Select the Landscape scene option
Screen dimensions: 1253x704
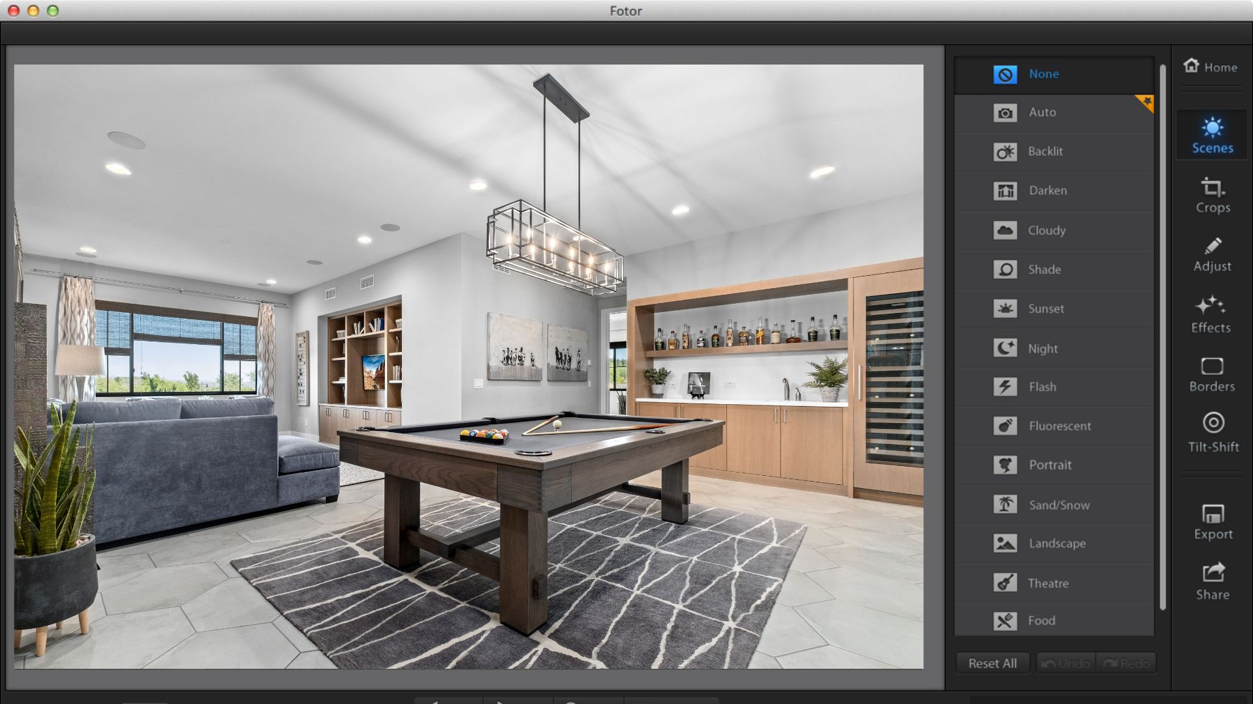click(x=1057, y=543)
